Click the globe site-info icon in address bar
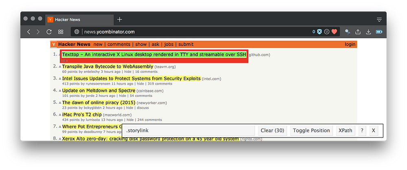 [x=77, y=32]
